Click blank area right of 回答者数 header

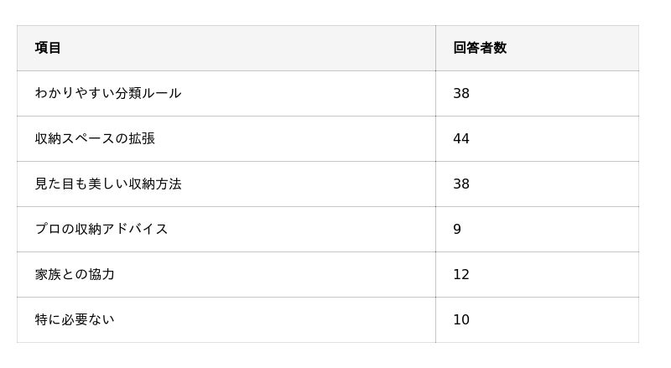pos(573,48)
